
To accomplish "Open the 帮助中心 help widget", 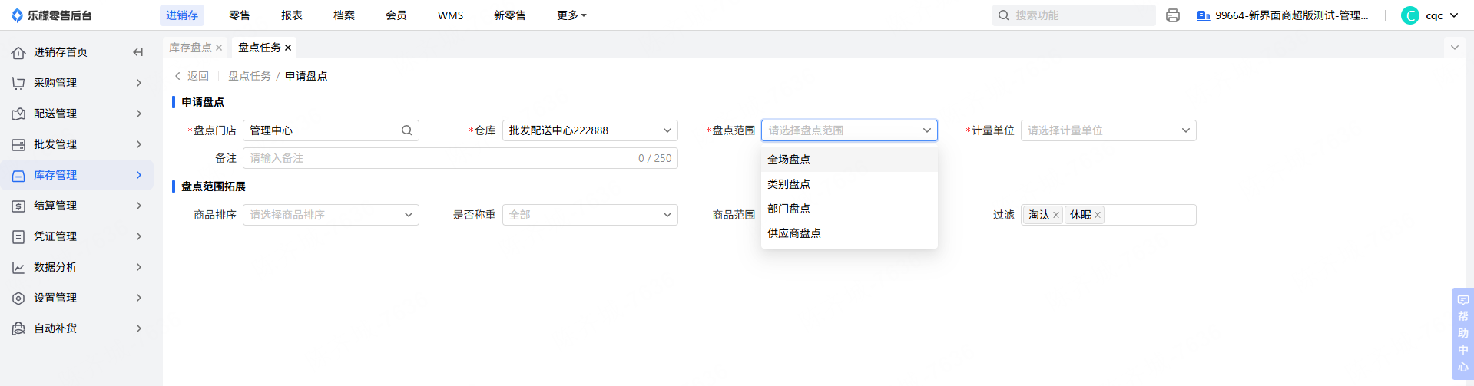I will click(x=1462, y=333).
